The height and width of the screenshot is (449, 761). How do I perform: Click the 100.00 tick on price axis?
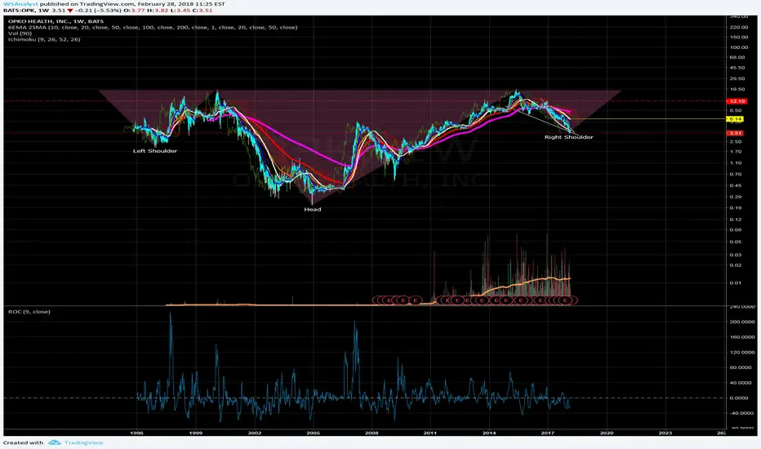[738, 47]
